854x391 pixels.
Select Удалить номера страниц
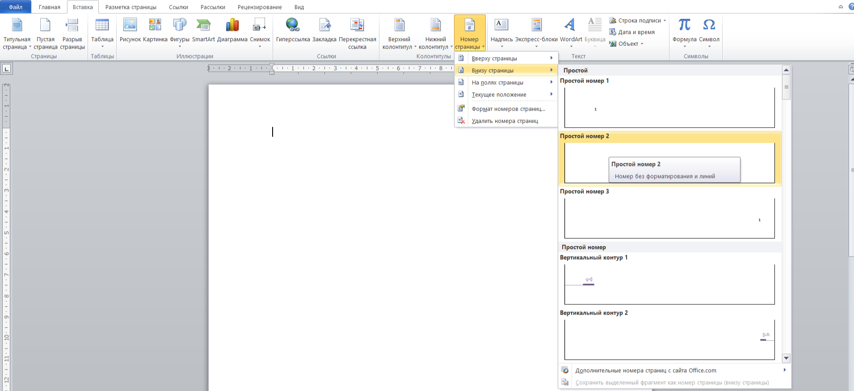coord(505,121)
